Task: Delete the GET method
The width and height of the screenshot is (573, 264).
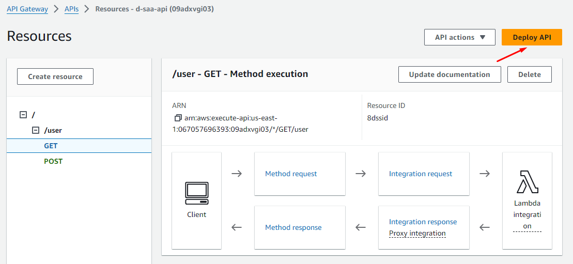Action: (x=529, y=74)
